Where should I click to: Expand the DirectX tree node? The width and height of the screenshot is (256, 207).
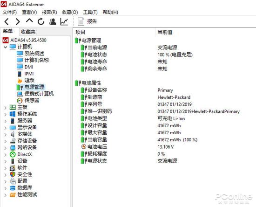click(6, 155)
